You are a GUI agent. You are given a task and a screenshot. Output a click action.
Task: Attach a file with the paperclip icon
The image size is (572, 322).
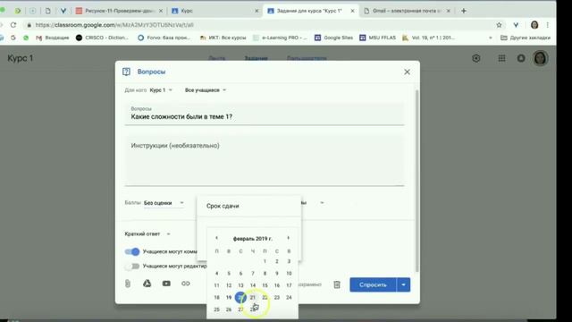128,284
